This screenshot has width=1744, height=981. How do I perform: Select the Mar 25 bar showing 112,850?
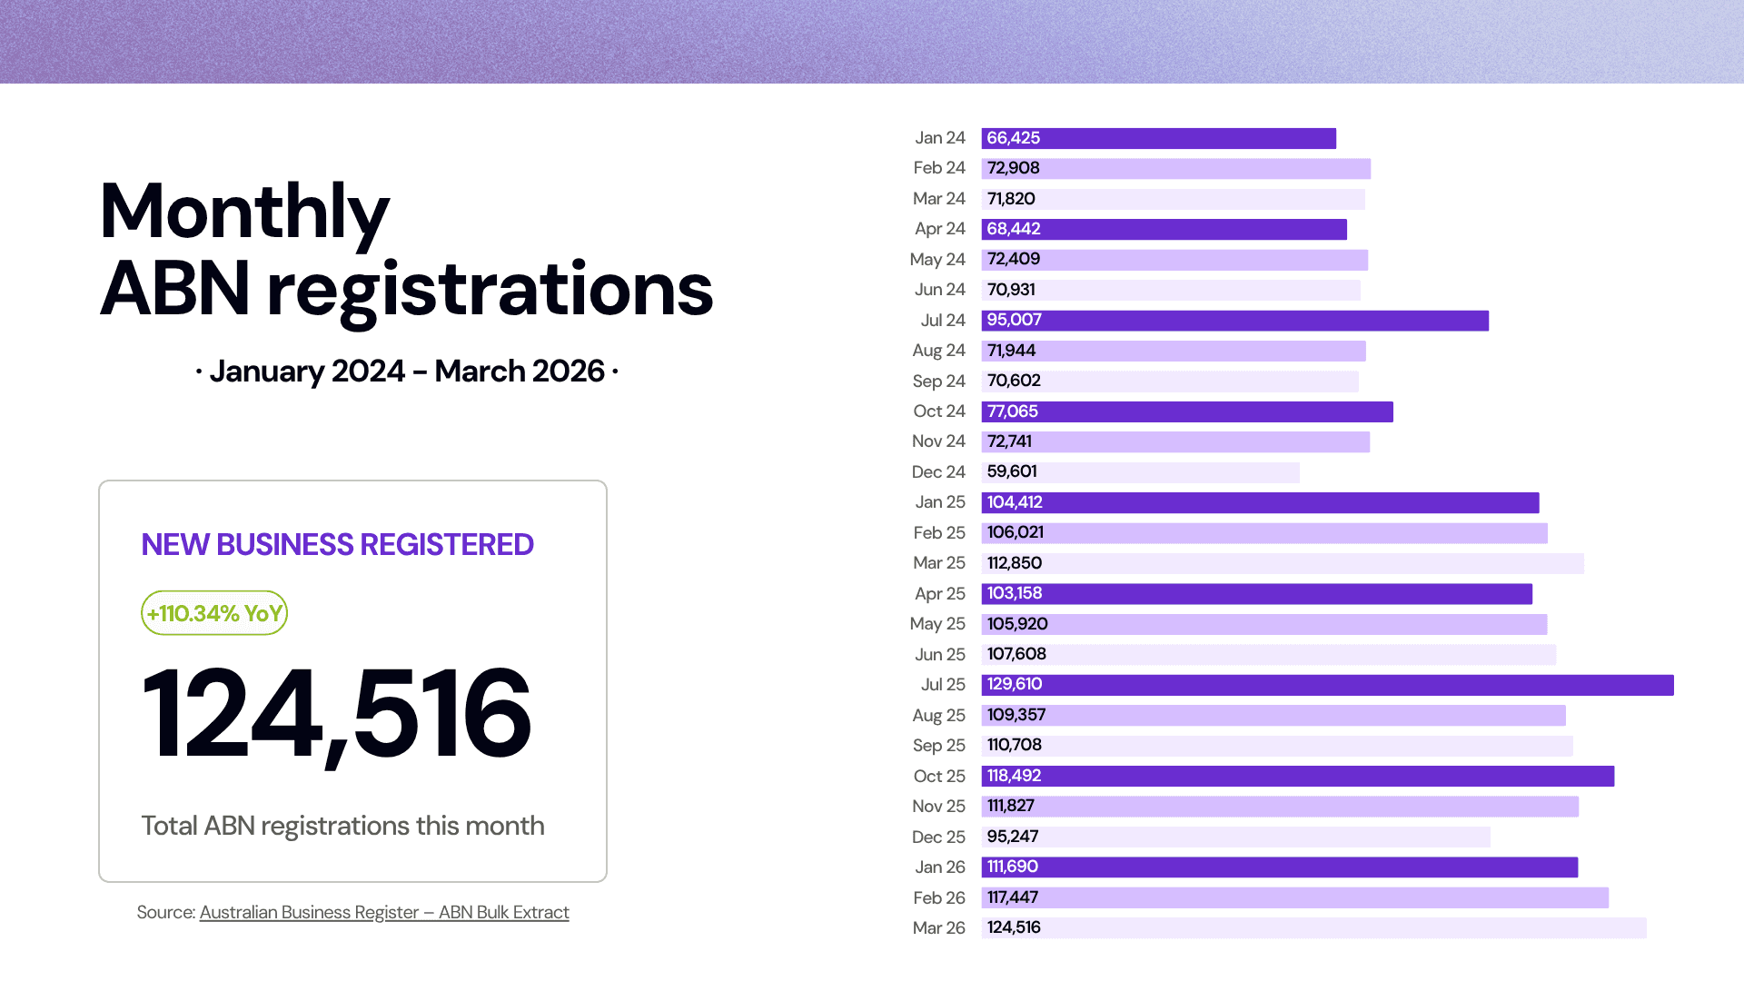(1282, 563)
